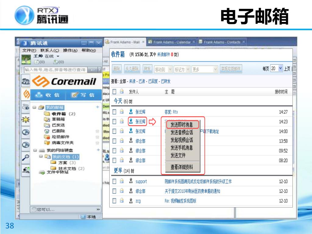Expand the 您可以... panel chevron
This screenshot has height=234, width=312.
coord(98,210)
